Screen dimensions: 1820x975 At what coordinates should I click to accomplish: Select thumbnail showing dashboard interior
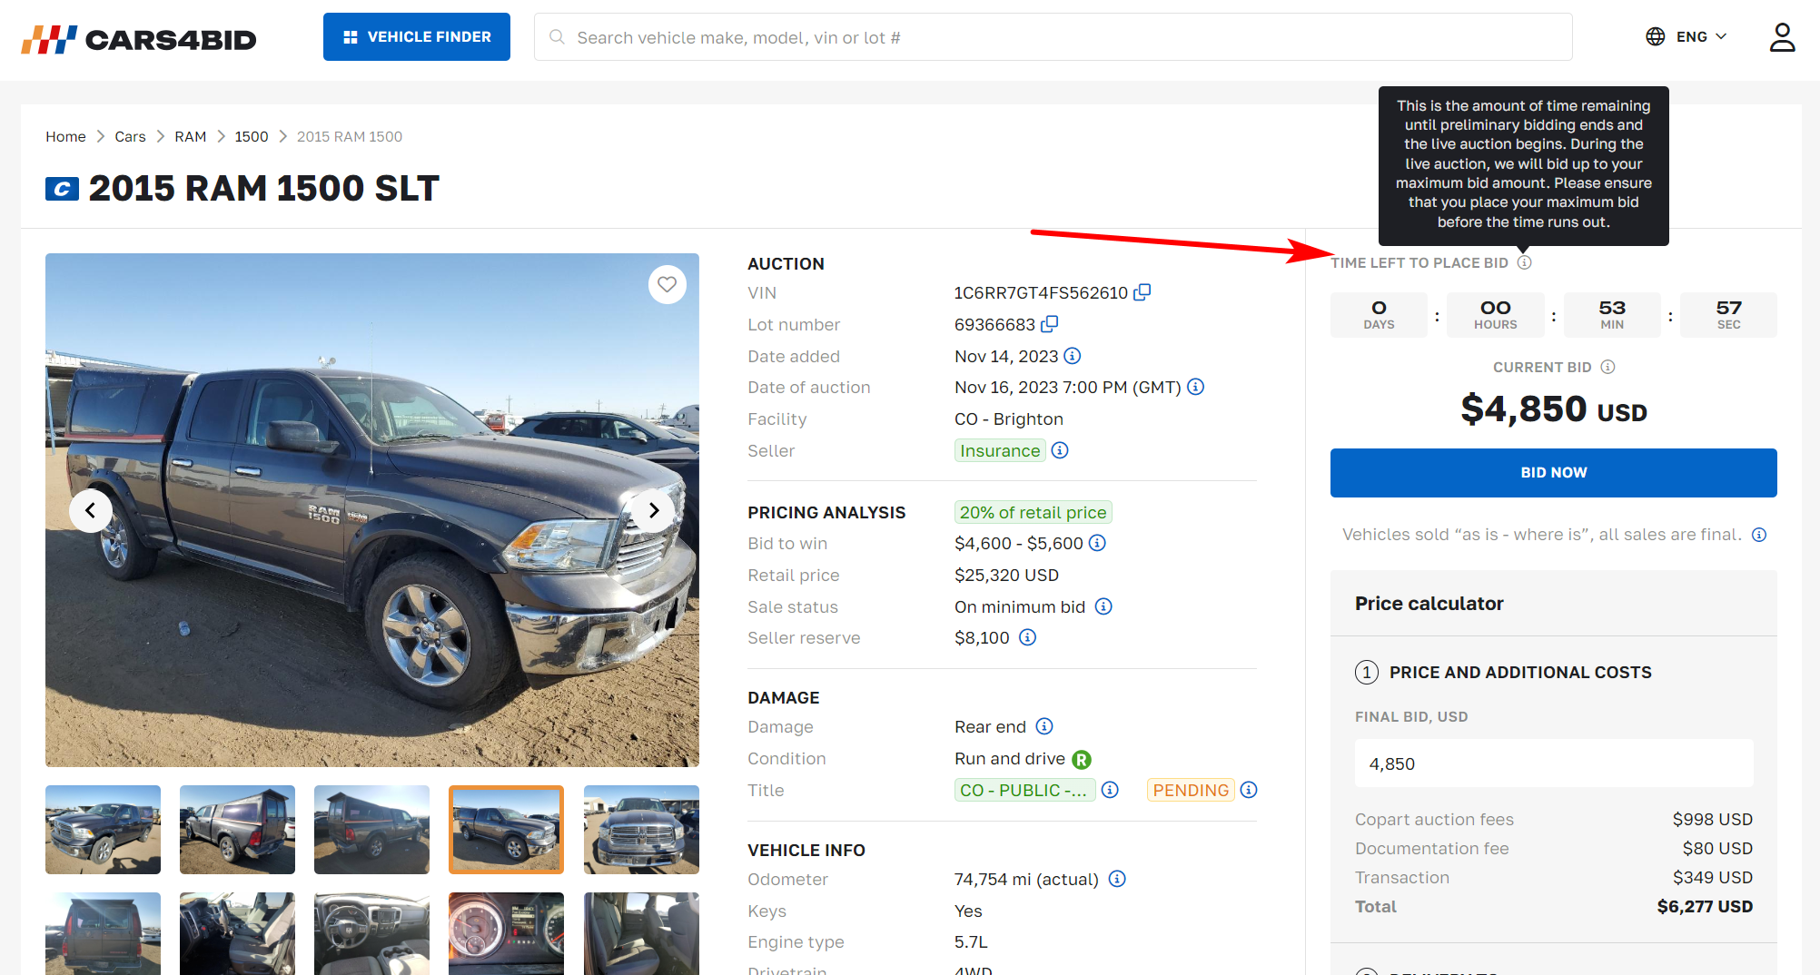pyautogui.click(x=371, y=933)
